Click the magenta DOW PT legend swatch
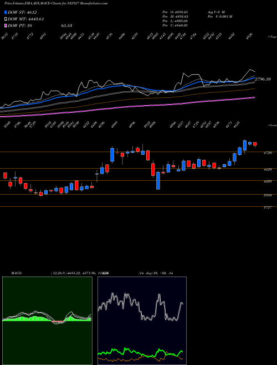This screenshot has height=365, width=277. (x=6, y=25)
